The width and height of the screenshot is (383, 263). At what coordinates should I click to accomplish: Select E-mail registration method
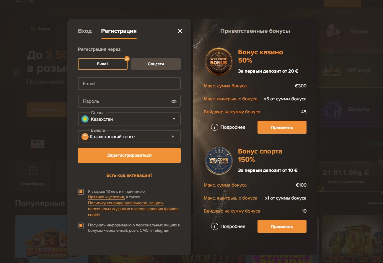103,64
